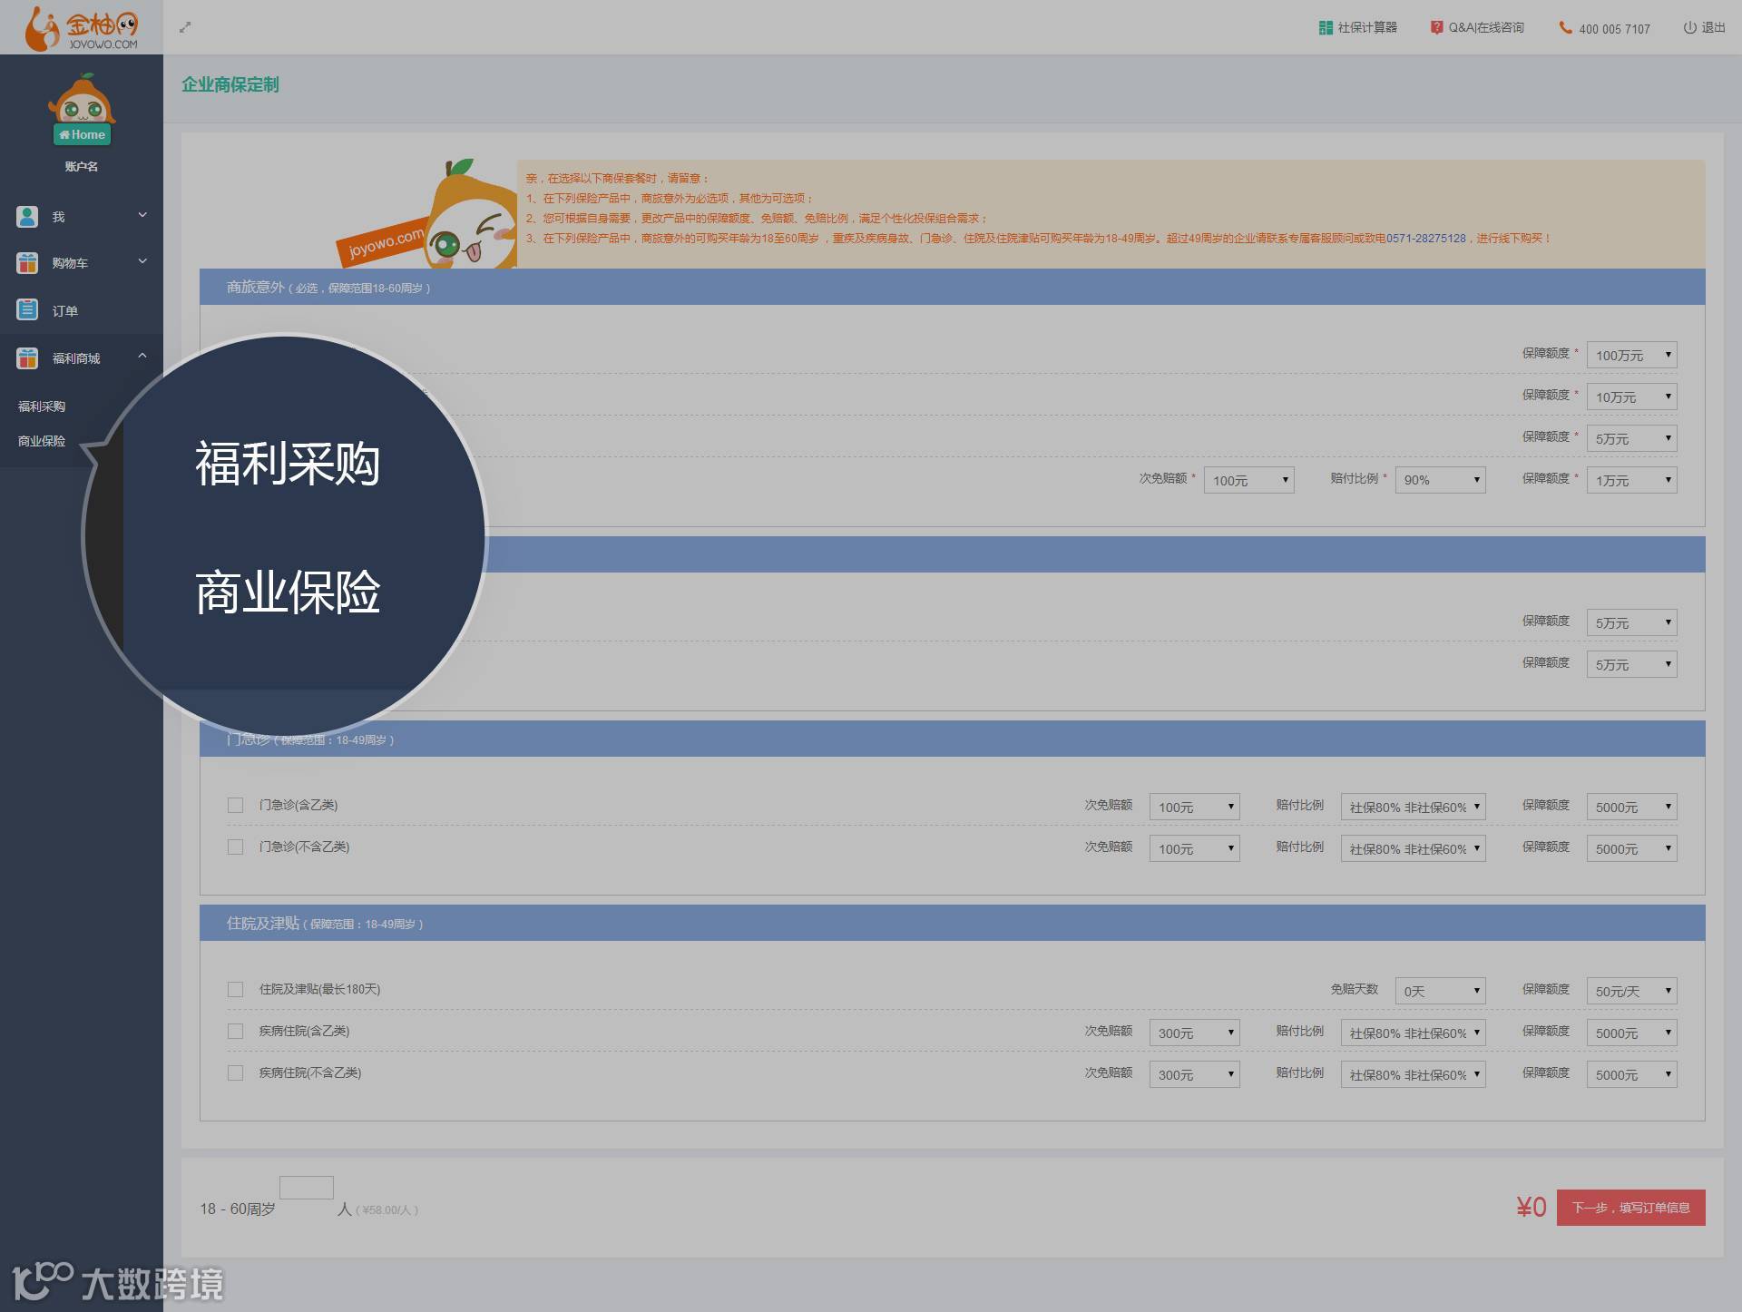Collapse the 福利商城 sidebar menu
The image size is (1742, 1312).
(x=142, y=357)
